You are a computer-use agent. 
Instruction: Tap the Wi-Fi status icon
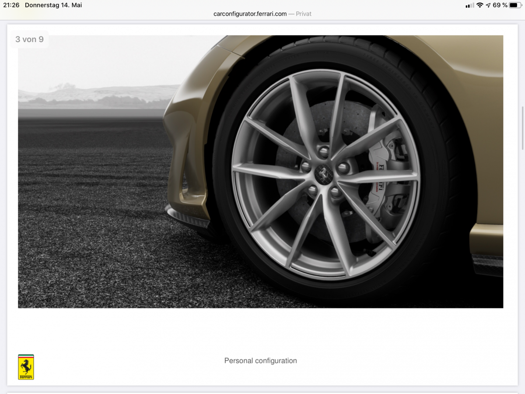pos(479,5)
